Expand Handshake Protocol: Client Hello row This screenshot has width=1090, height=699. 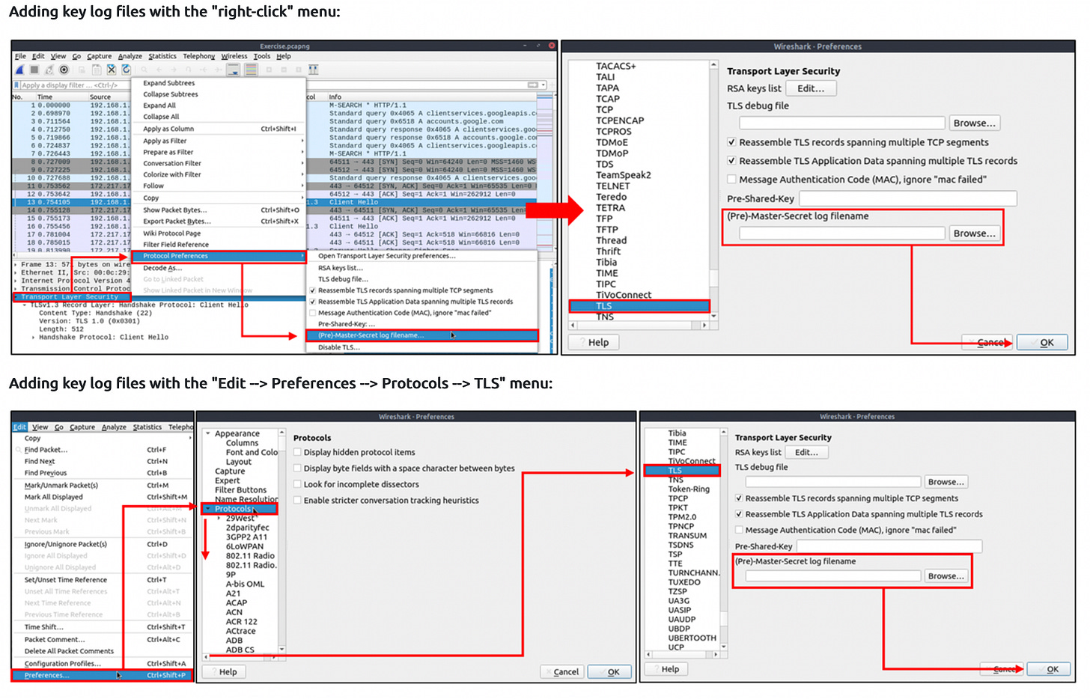tap(34, 338)
